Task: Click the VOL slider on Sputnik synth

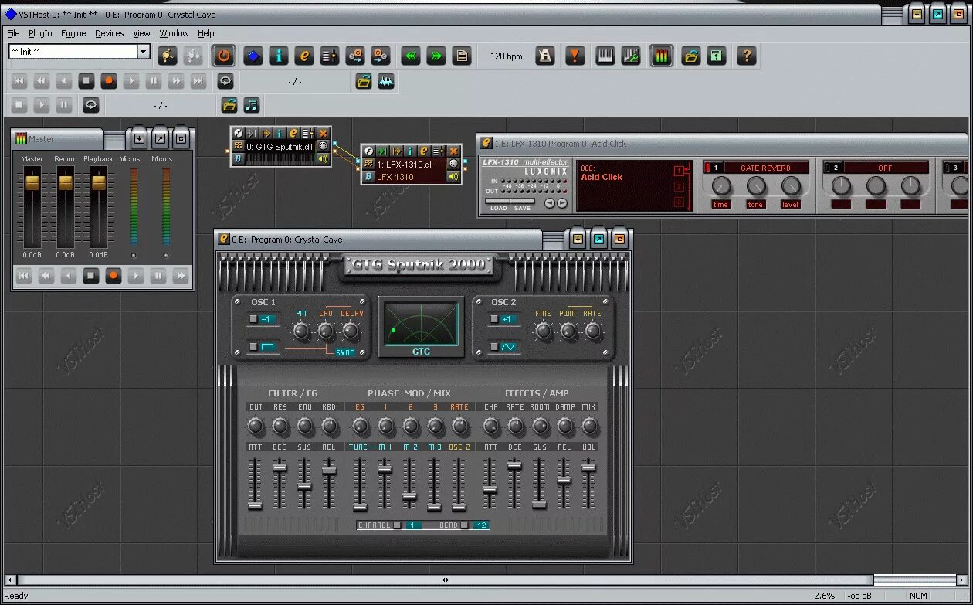Action: (x=588, y=467)
